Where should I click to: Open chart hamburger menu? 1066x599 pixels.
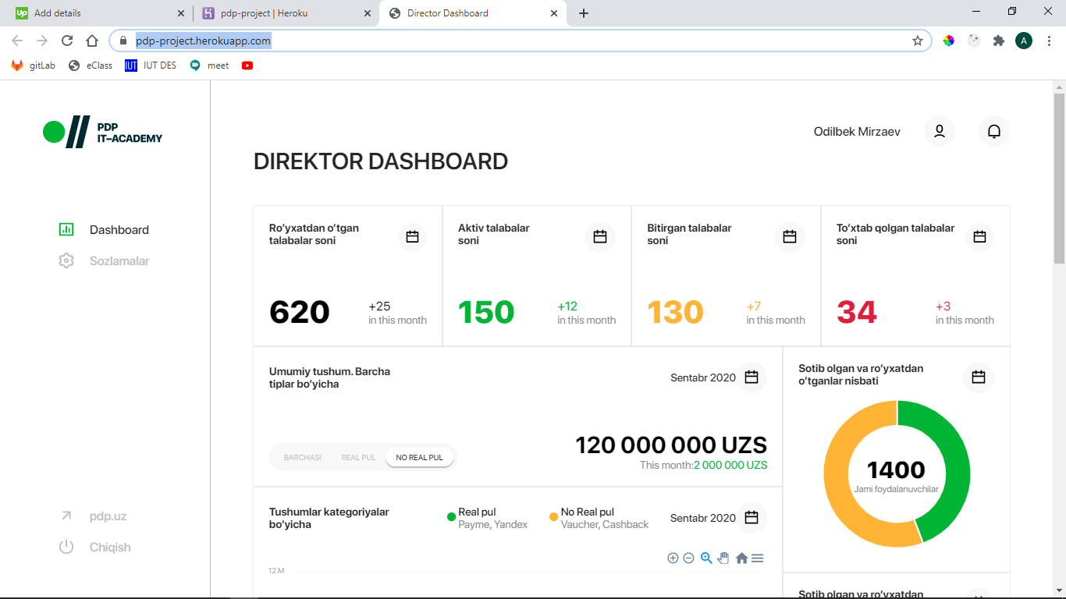click(758, 558)
